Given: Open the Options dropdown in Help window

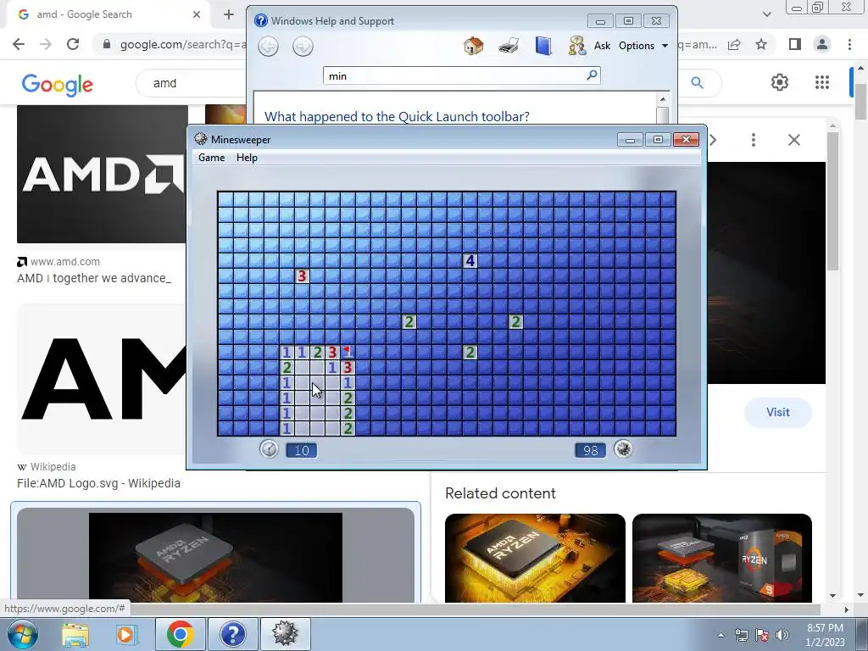Looking at the screenshot, I should pyautogui.click(x=643, y=46).
